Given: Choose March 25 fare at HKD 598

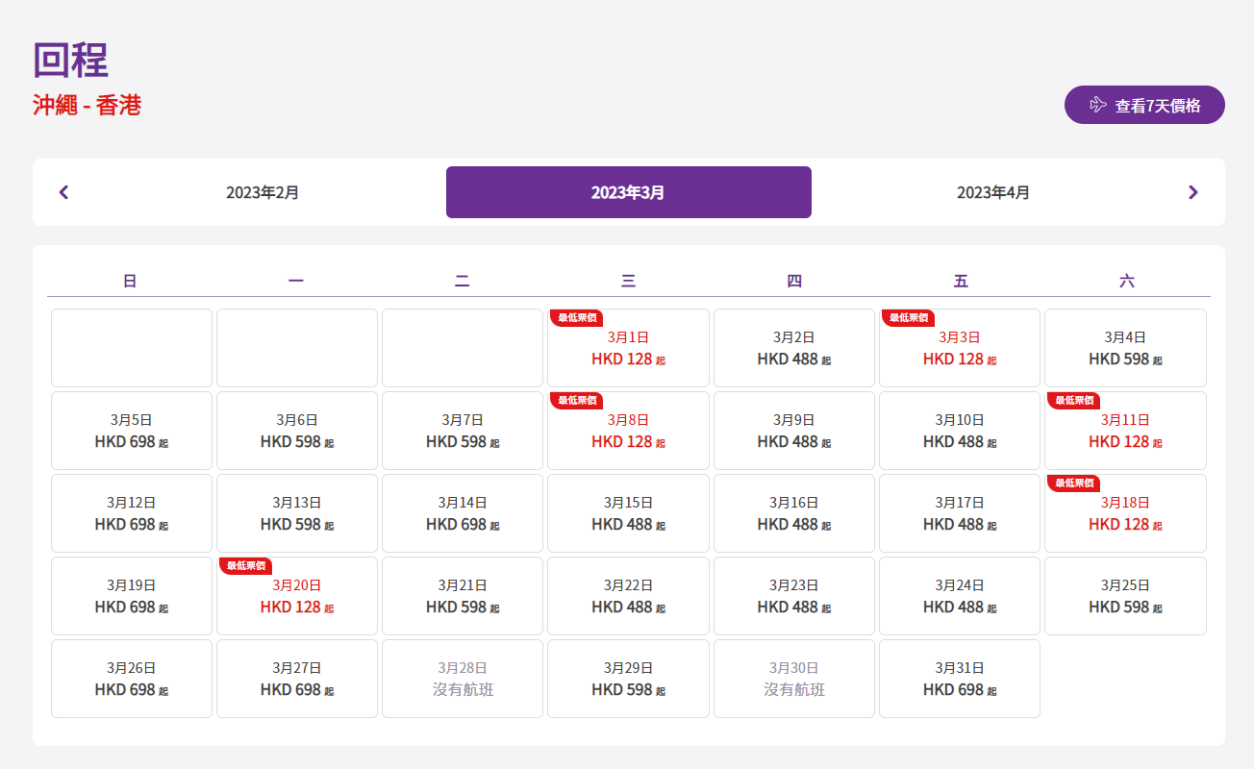Looking at the screenshot, I should 1125,596.
